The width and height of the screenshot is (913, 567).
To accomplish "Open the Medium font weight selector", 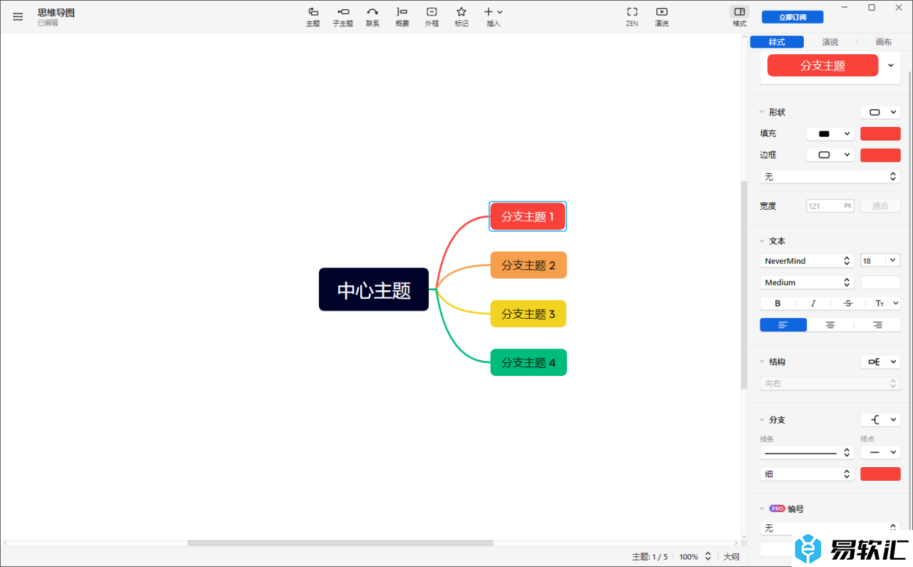I will (x=807, y=282).
